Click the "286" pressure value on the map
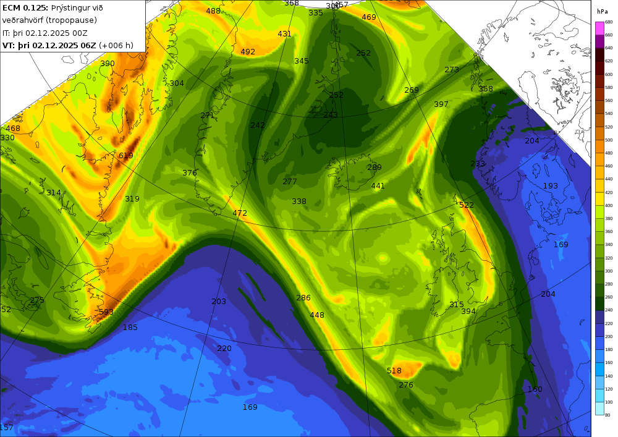618x437 pixels. [303, 298]
